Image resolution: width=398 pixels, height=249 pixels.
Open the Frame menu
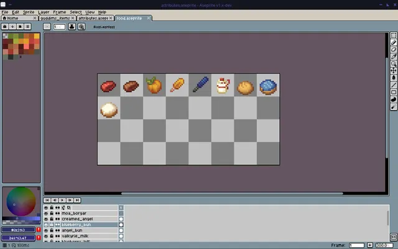click(60, 12)
